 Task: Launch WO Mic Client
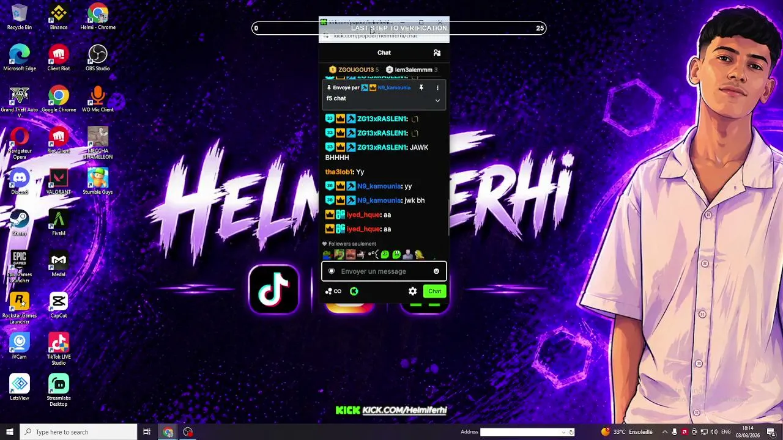pyautogui.click(x=98, y=99)
